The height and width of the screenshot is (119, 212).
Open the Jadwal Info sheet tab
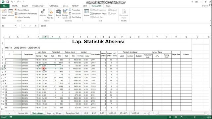23,113
